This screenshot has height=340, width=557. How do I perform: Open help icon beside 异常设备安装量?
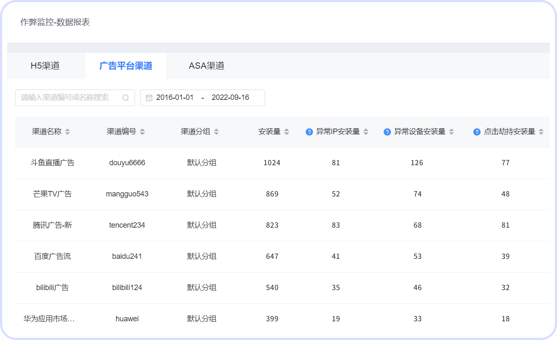tap(387, 132)
